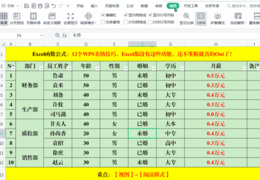Click the save icon in quick toolbar
The height and width of the screenshot is (180, 260).
point(27,6)
